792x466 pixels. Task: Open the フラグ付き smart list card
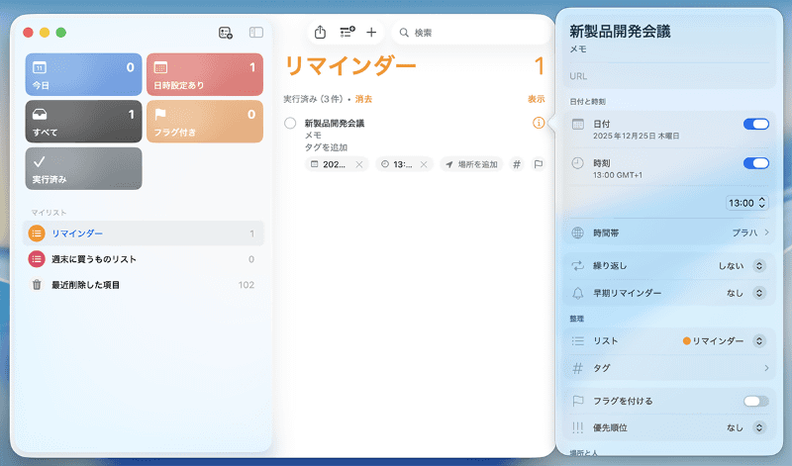205,122
